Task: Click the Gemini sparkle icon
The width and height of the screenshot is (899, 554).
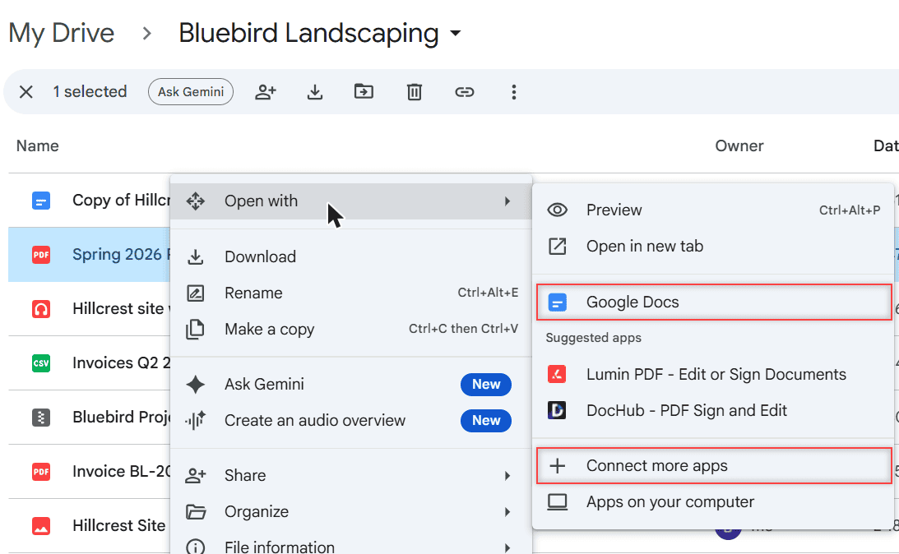Action: [x=196, y=385]
